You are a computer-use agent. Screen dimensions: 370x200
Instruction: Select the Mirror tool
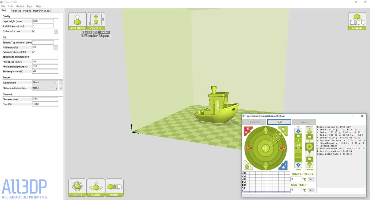tap(114, 188)
